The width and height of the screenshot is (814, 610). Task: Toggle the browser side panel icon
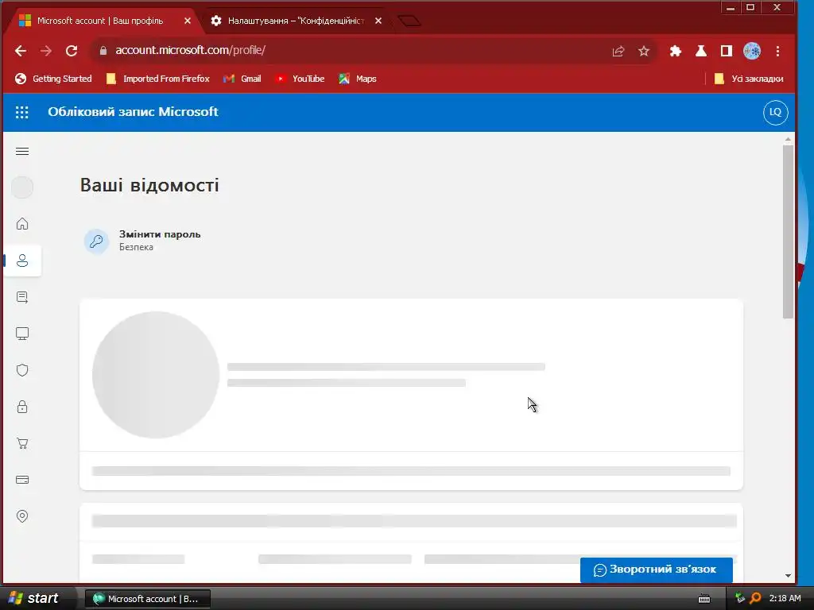coord(727,51)
